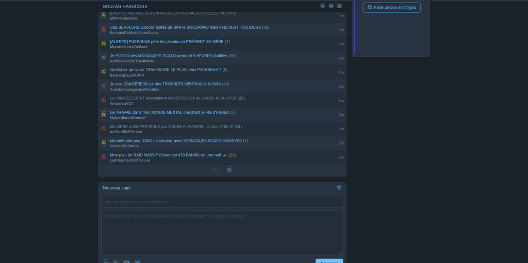Click the greyed-out previous page icon

click(x=215, y=170)
